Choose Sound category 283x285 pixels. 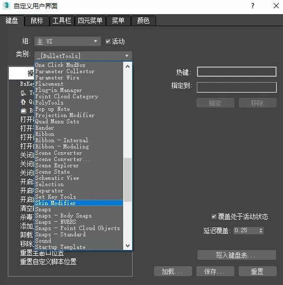pyautogui.click(x=79, y=241)
